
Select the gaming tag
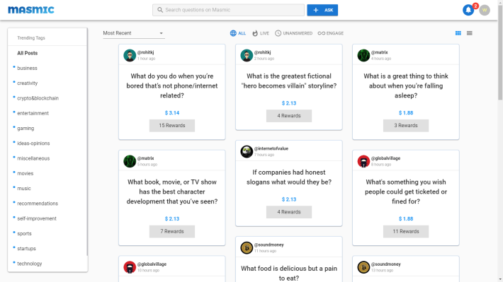(26, 129)
